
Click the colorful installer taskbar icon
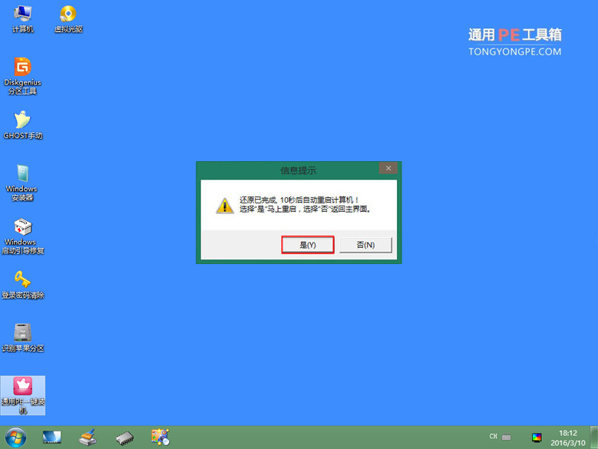pyautogui.click(x=160, y=437)
